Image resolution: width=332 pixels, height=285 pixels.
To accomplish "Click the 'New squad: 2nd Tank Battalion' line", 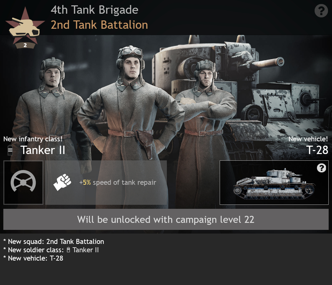I will (x=54, y=242).
